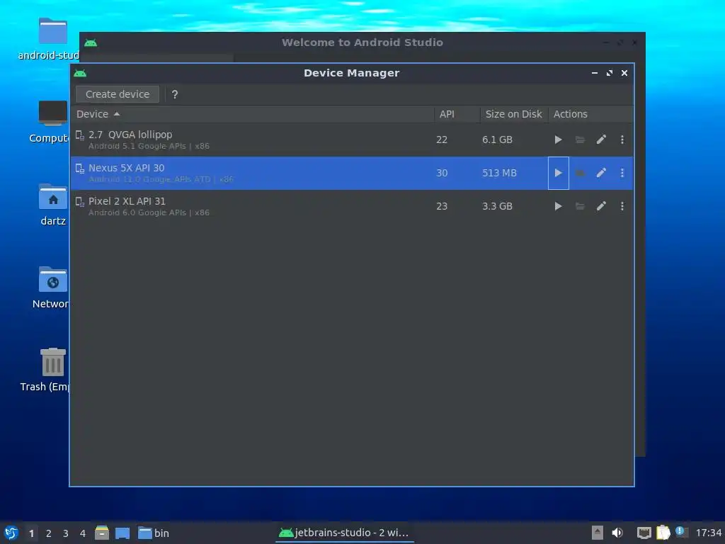Open Device Manager help question mark
The image size is (725, 544).
(175, 94)
